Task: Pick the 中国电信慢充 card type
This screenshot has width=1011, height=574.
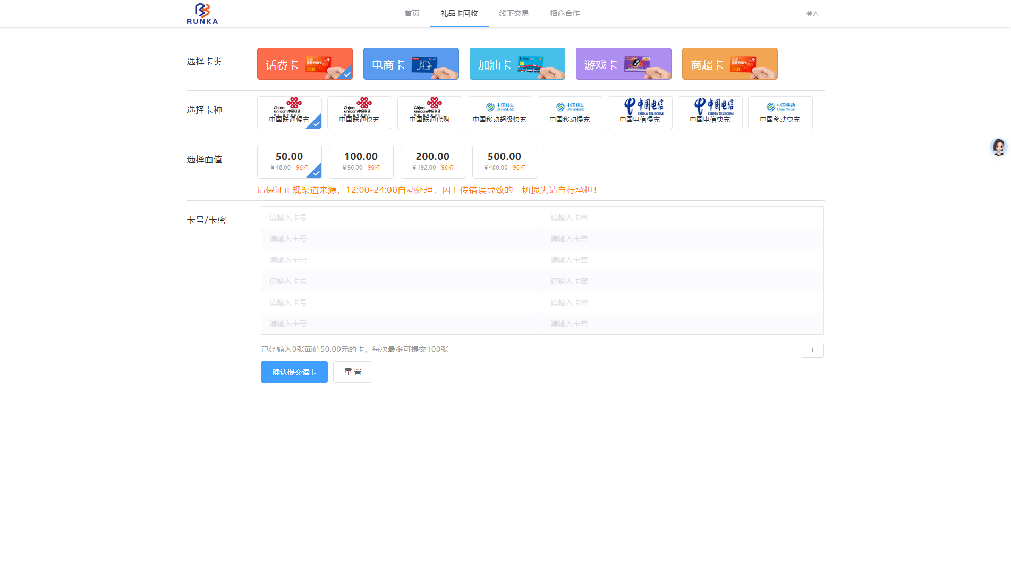Action: [640, 113]
